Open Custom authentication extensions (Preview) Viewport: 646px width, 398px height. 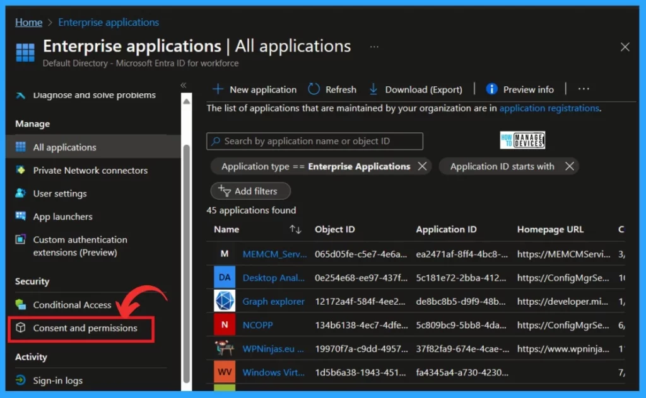(80, 246)
